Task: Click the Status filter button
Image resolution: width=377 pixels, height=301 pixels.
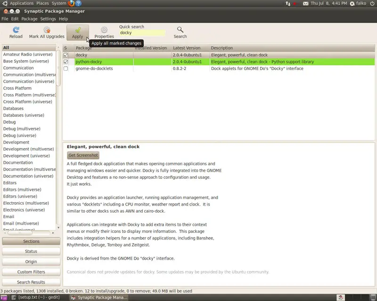Action: click(31, 251)
